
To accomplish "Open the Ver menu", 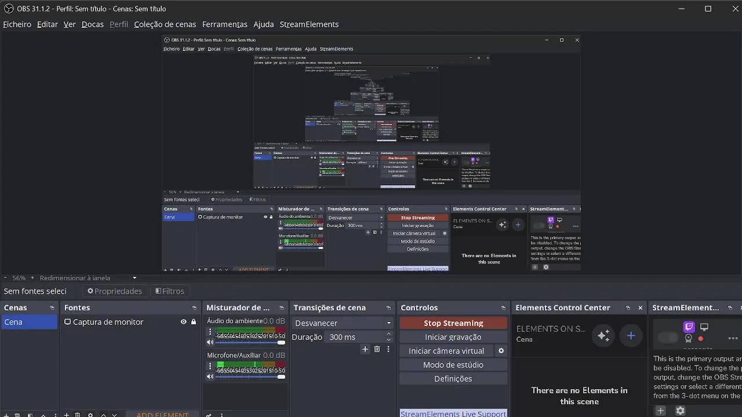I will pos(70,24).
